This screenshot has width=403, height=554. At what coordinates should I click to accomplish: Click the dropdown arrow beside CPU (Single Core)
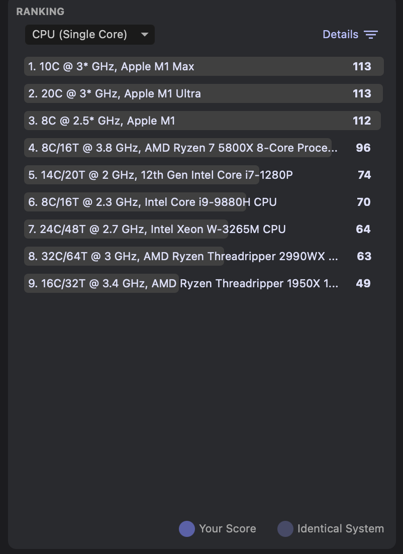[x=145, y=35]
